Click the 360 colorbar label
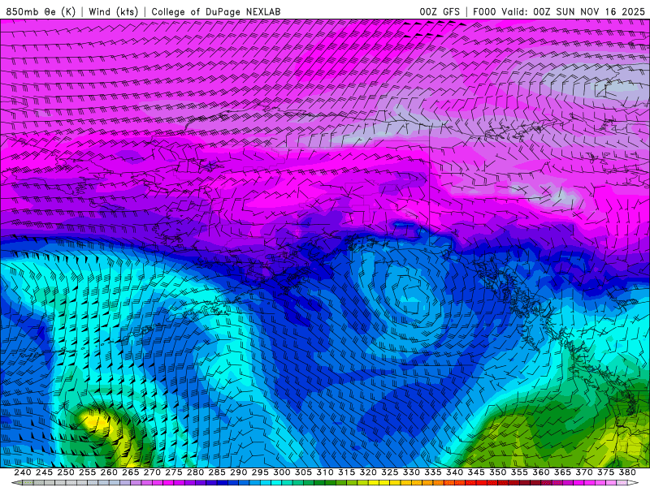Screen dimensions: 650x487 (x=540, y=472)
